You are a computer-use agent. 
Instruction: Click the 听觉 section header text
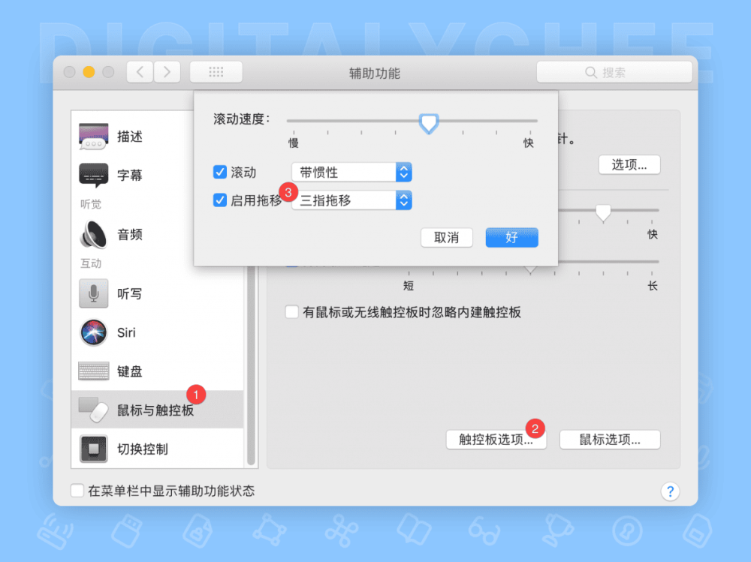pyautogui.click(x=91, y=204)
